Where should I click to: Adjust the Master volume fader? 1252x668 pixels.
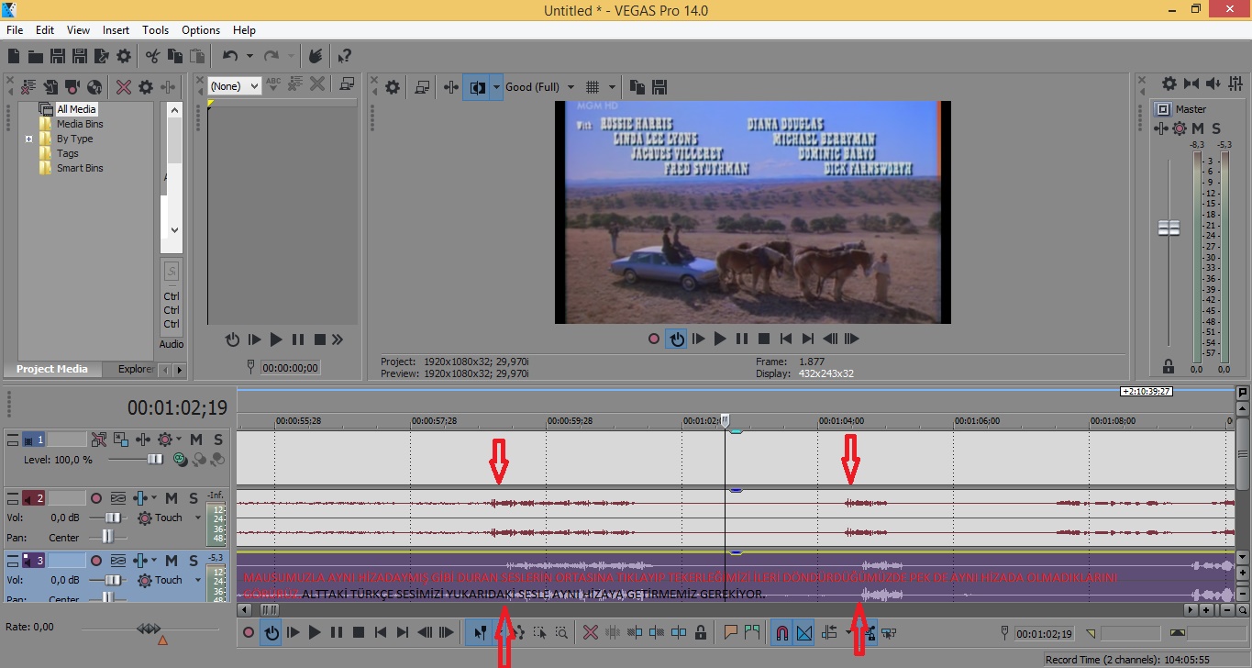point(1169,228)
